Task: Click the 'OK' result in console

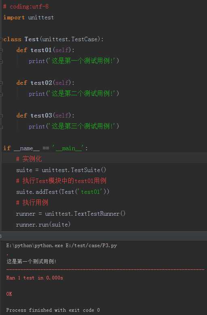Action: click(x=9, y=294)
